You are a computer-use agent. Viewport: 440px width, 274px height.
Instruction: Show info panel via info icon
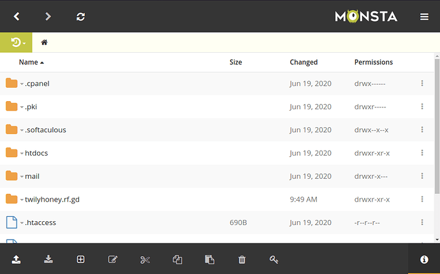click(423, 259)
